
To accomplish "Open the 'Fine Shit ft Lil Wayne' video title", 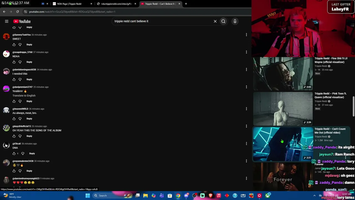I will pos(331,60).
